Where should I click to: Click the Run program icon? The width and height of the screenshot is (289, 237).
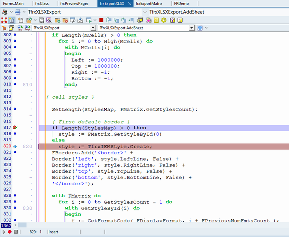[89, 20]
